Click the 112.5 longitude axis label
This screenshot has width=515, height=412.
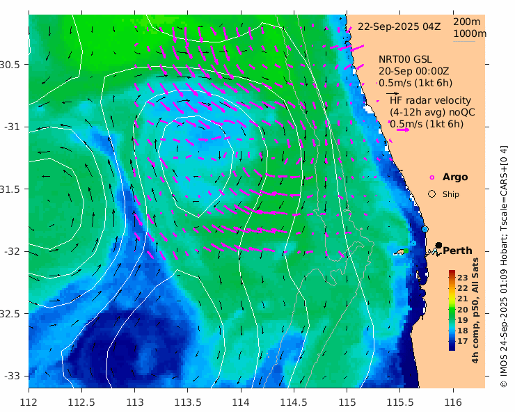(x=81, y=402)
